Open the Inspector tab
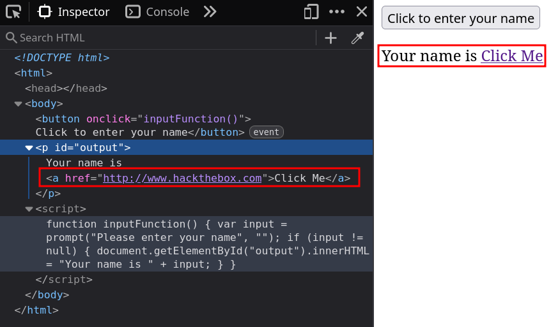 point(74,11)
